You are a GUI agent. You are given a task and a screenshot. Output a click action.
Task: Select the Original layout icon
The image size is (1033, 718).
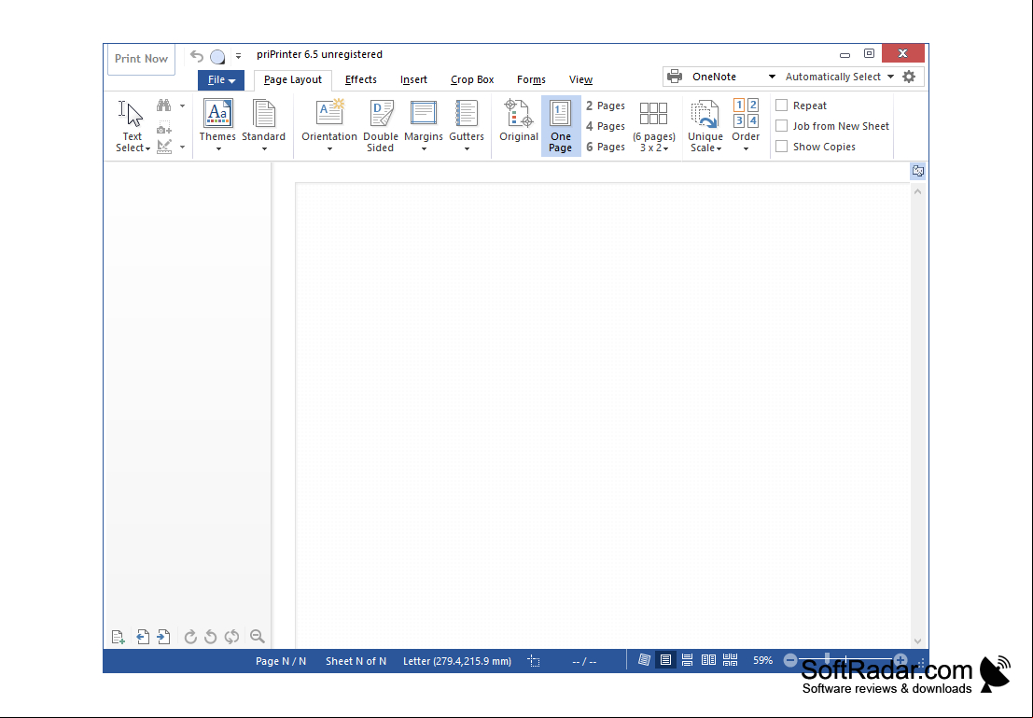click(519, 113)
